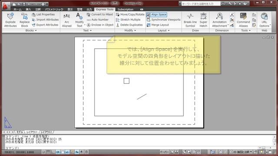Launch Move/Copy/Rotate command
This screenshot has height=156, width=278.
(x=130, y=14)
